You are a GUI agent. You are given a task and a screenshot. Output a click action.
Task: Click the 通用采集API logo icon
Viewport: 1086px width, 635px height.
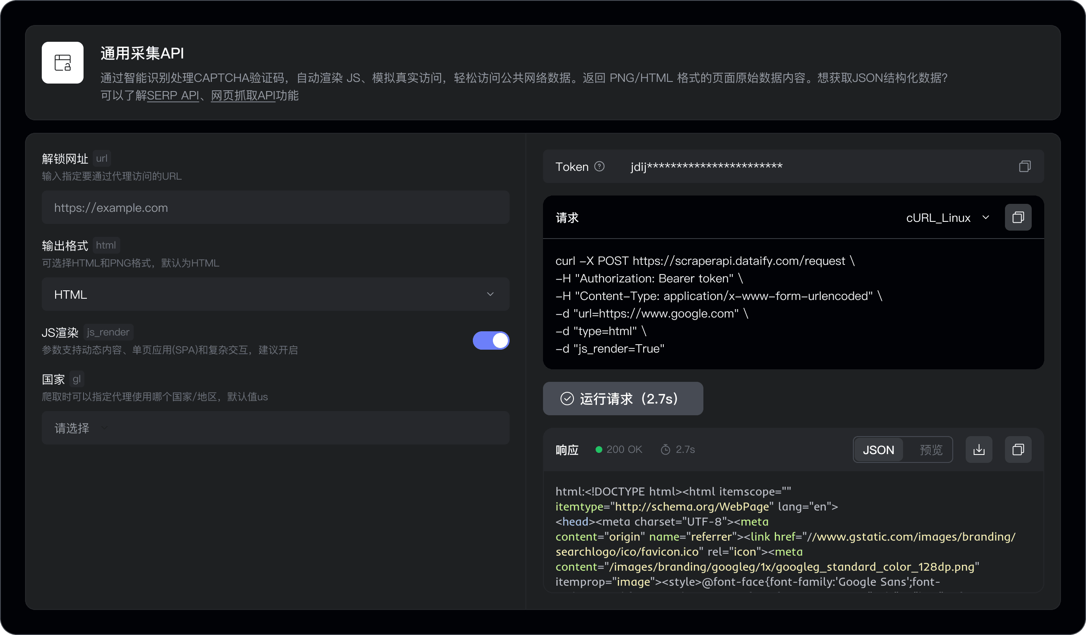[x=62, y=63]
